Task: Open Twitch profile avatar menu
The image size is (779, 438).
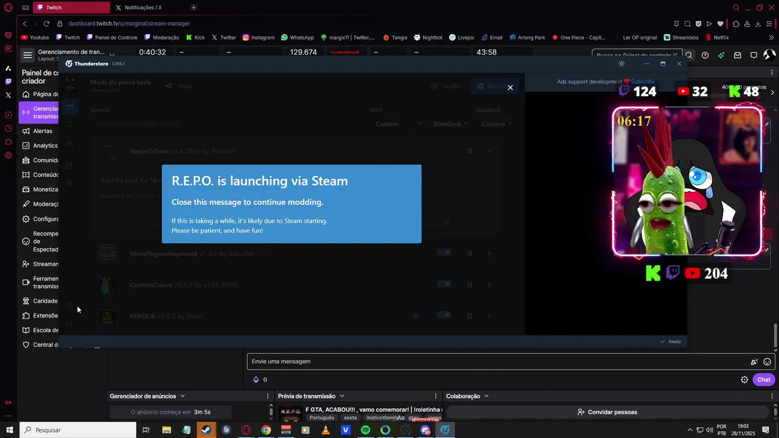Action: pos(769,55)
